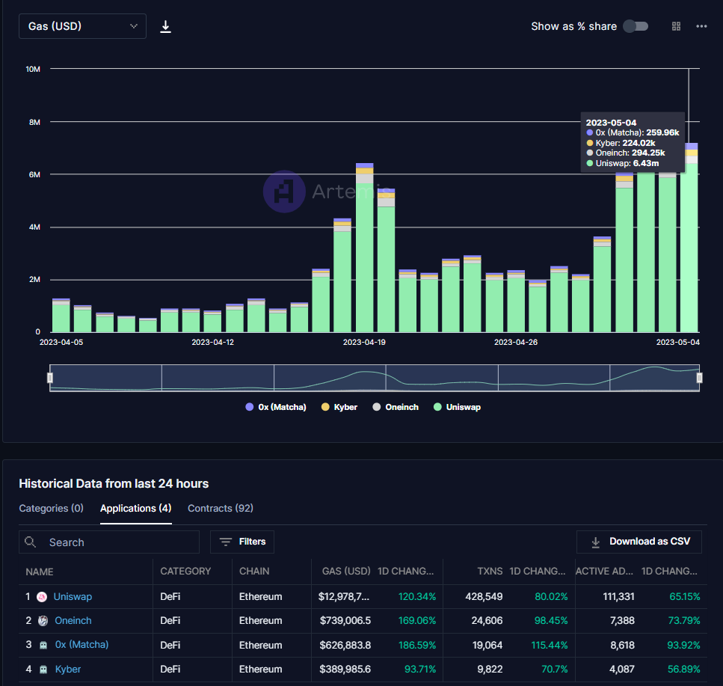Open the Gas (USD) metric dropdown
This screenshot has height=686, width=723.
tap(82, 26)
